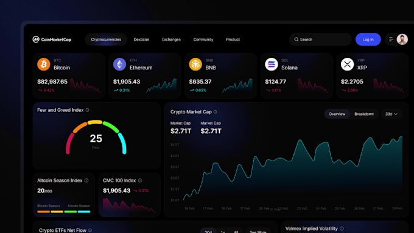Open the hamburger menu icon
The height and width of the screenshot is (233, 414).
[x=391, y=40]
